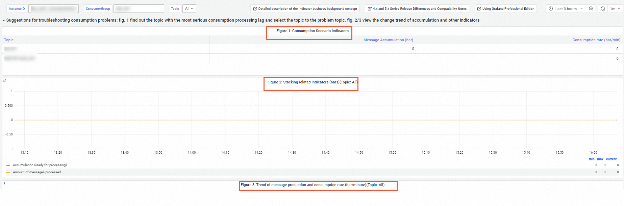This screenshot has width=624, height=206.
Task: Click the info icon on Figure 3 panel
Action: click(4, 183)
